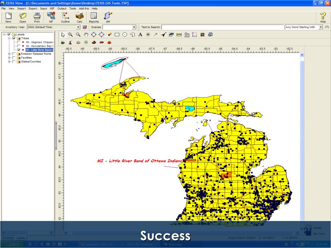This screenshot has width=331, height=248.
Task: Select the yellow ruler measure tool
Action: click(x=179, y=35)
